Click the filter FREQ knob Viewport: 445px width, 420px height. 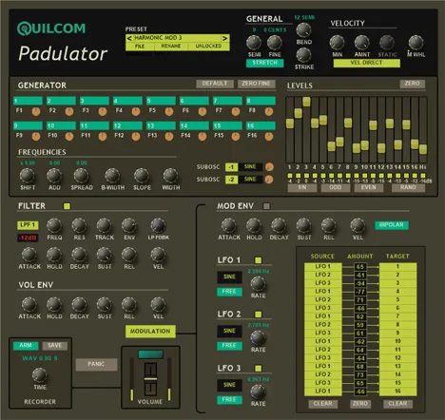(54, 225)
